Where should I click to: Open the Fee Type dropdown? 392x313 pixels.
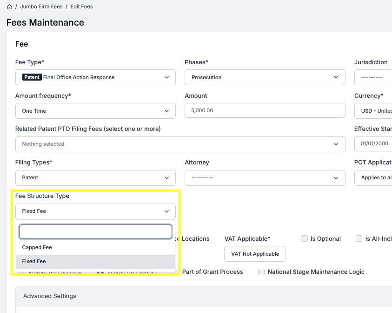click(x=95, y=77)
